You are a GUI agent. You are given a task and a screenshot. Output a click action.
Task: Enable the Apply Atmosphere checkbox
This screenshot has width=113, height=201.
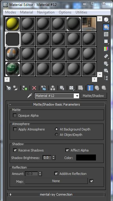click(x=15, y=129)
